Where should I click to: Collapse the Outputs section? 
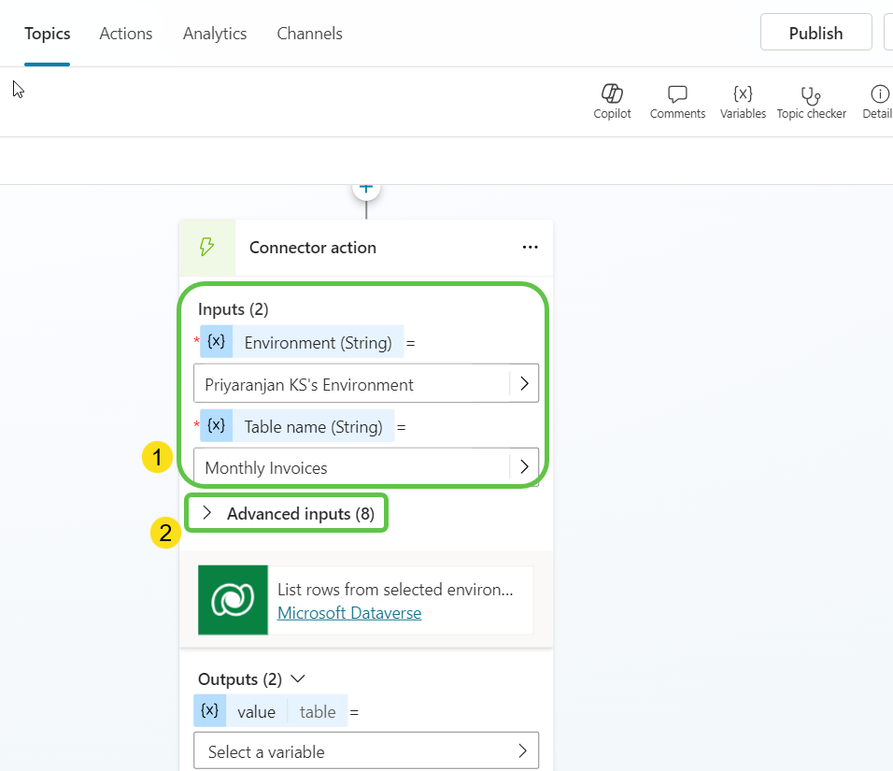pos(295,678)
